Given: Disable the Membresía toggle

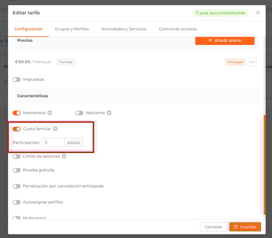Looking at the screenshot, I should pos(17,113).
